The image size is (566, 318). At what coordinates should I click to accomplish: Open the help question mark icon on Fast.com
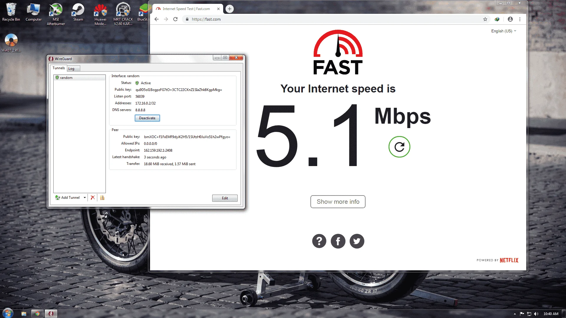pyautogui.click(x=319, y=241)
